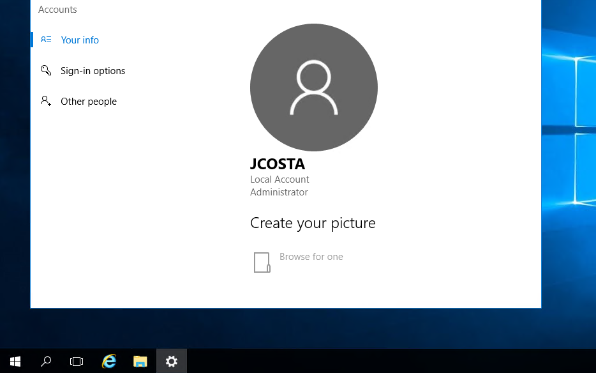Click the Browse for one file icon
Viewport: 596px width, 373px height.
262,262
